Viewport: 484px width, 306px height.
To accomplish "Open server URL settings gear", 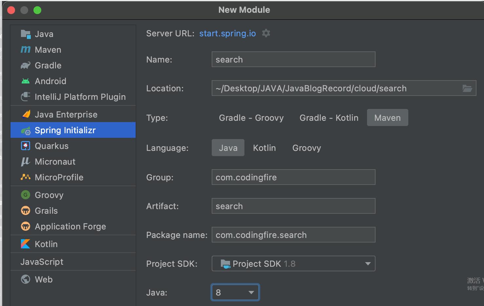I will [266, 33].
